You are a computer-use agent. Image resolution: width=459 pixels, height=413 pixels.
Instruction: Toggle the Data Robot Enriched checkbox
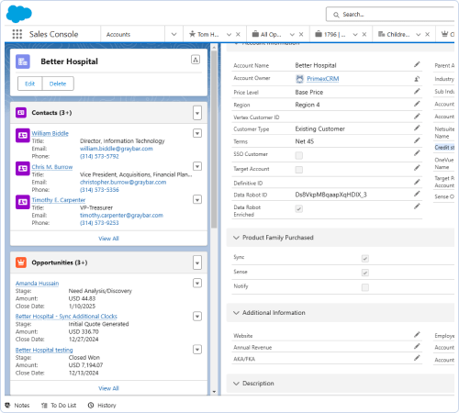(x=299, y=208)
